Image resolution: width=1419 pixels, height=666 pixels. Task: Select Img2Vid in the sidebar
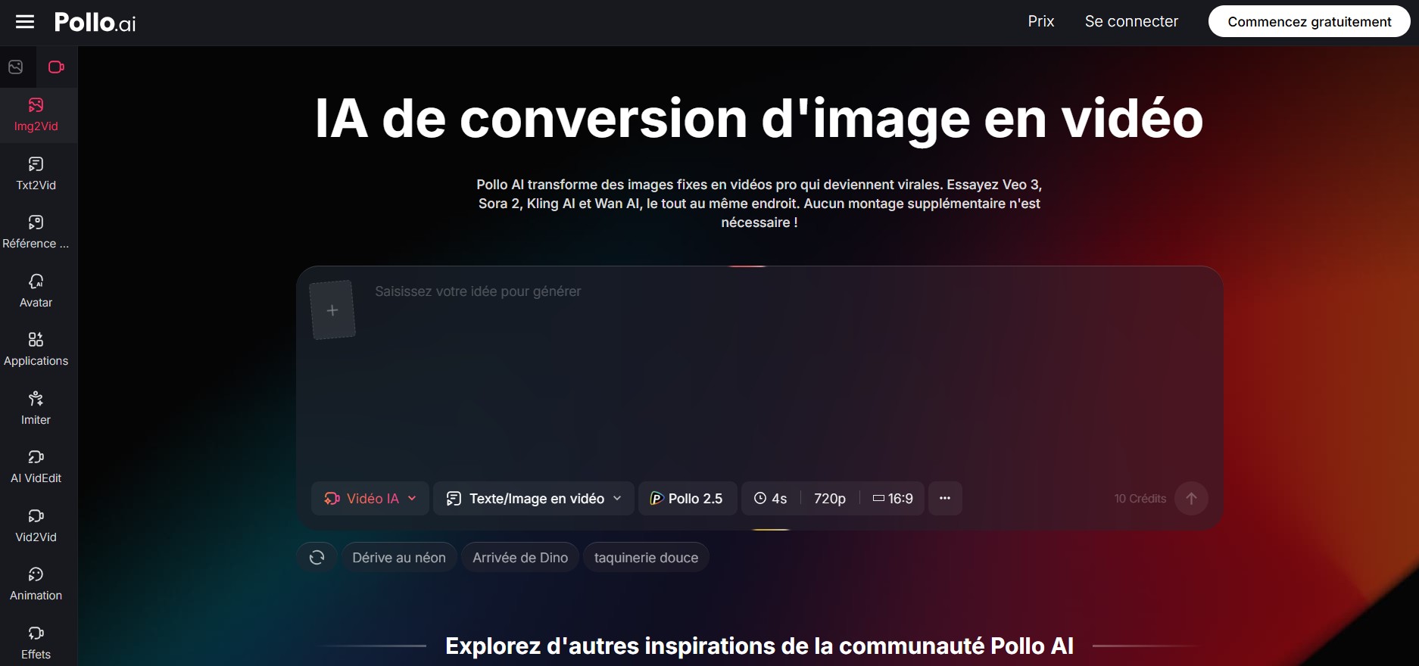[x=36, y=115]
